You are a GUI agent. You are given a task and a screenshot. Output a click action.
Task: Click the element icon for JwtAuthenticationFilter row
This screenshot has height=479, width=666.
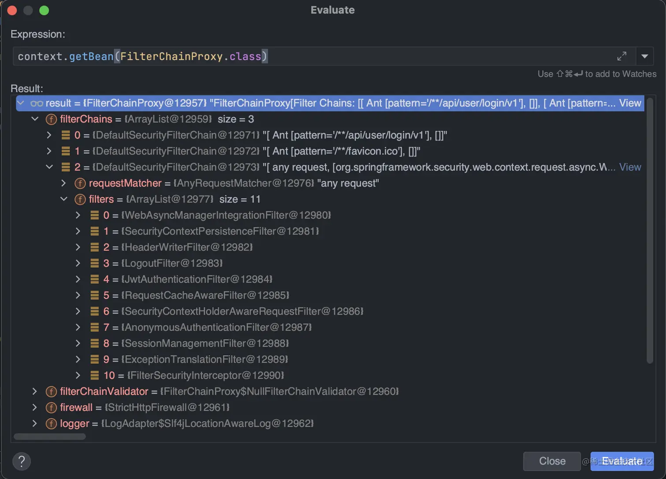(94, 279)
